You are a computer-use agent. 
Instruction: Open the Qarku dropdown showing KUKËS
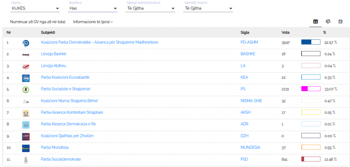coord(35,8)
